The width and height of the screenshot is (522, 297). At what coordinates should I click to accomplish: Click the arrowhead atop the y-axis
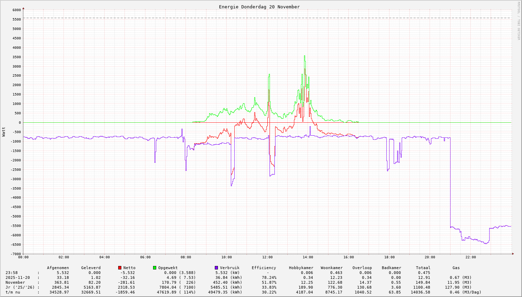[x=23, y=8]
